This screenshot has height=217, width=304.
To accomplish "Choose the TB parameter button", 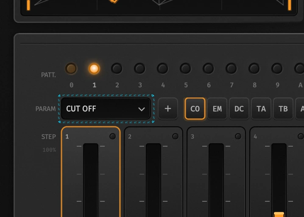I will click(x=283, y=108).
